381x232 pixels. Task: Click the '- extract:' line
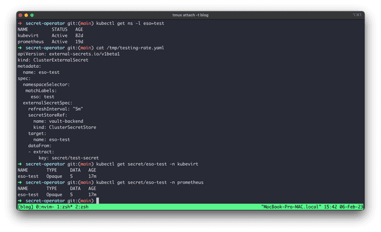tap(41, 151)
